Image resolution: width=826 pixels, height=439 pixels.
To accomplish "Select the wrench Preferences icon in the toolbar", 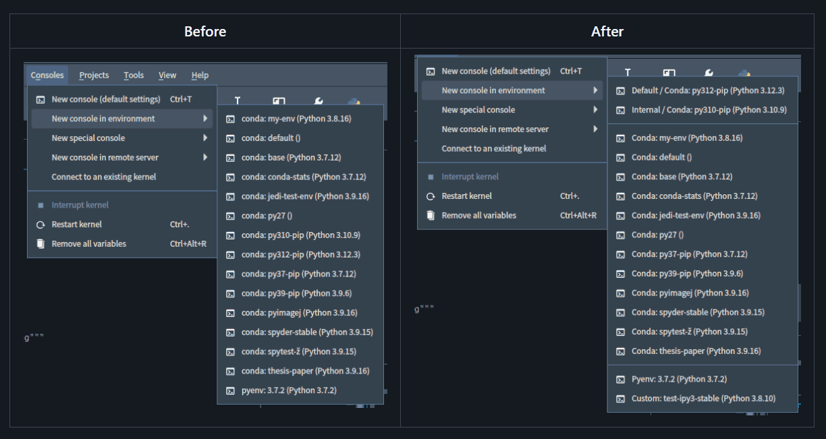I will point(317,101).
